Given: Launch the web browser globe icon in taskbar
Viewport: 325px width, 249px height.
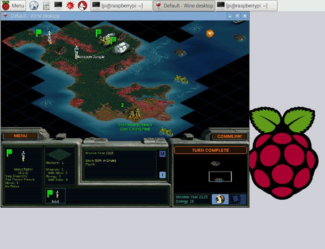Looking at the screenshot, I should tap(34, 5).
